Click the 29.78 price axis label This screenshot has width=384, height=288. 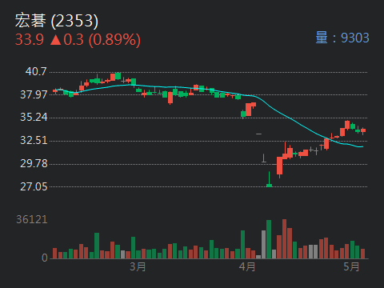34,163
